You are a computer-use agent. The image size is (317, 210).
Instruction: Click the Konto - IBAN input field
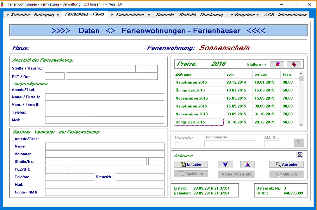(105, 192)
